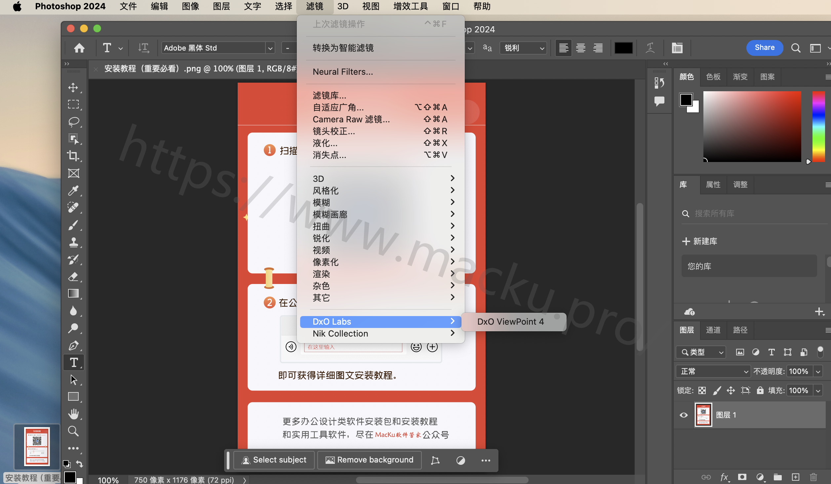Screen dimensions: 831x484
Task: Open the History panel icon
Action: pyautogui.click(x=659, y=83)
